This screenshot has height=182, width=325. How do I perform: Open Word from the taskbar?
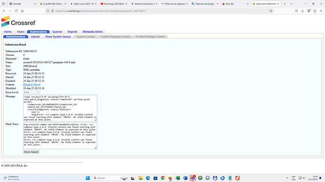pos(185,178)
